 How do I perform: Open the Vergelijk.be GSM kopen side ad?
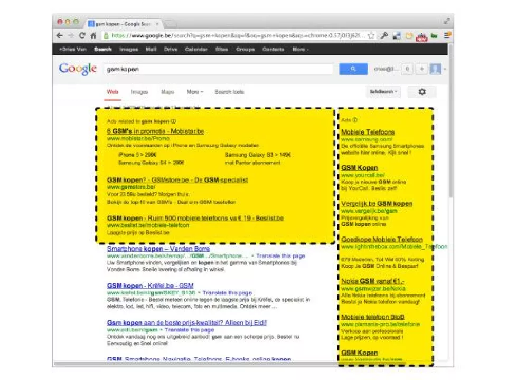point(377,204)
